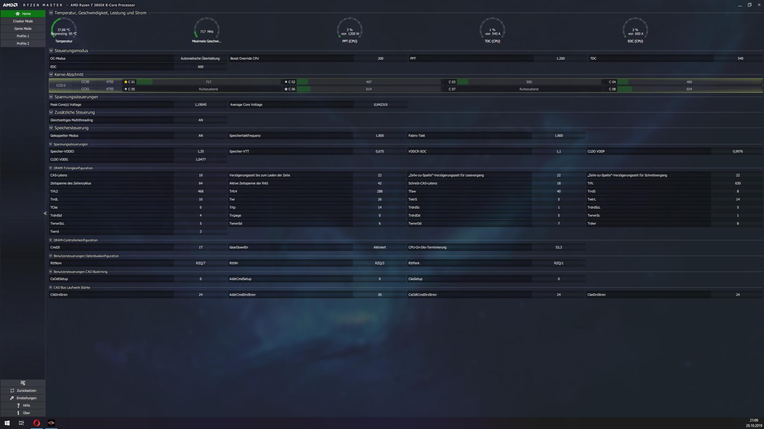
Task: Click the C 01 core speed bar
Action: coord(208,82)
